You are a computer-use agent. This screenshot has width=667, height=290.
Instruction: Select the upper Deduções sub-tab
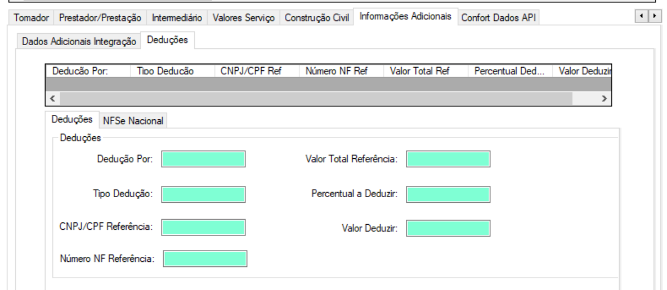pos(168,40)
